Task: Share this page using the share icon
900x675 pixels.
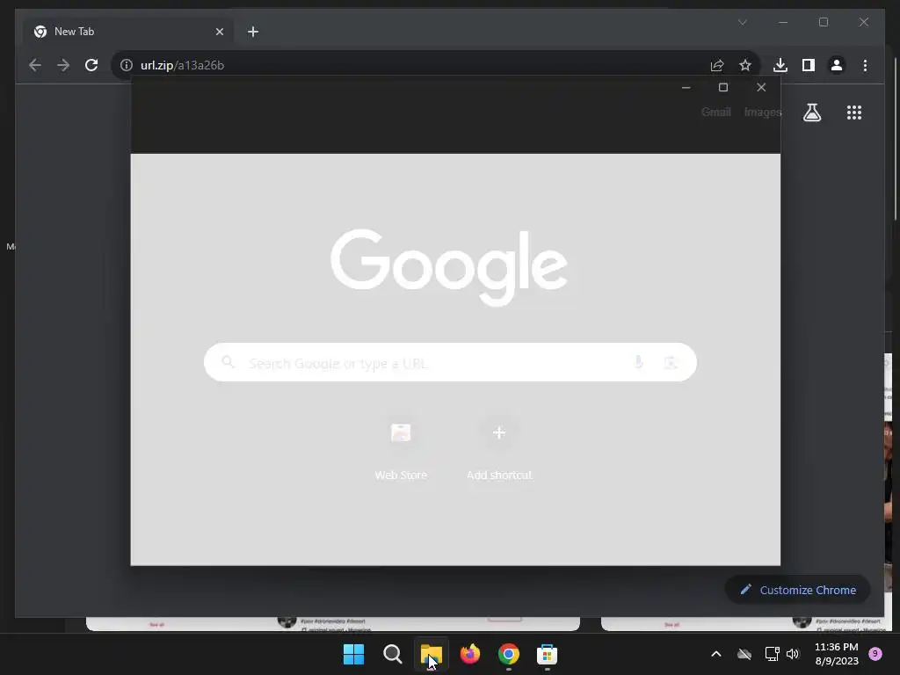Action: click(717, 65)
